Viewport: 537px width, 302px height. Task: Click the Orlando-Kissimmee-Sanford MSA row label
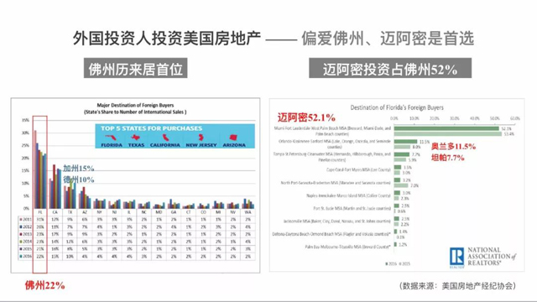click(334, 143)
